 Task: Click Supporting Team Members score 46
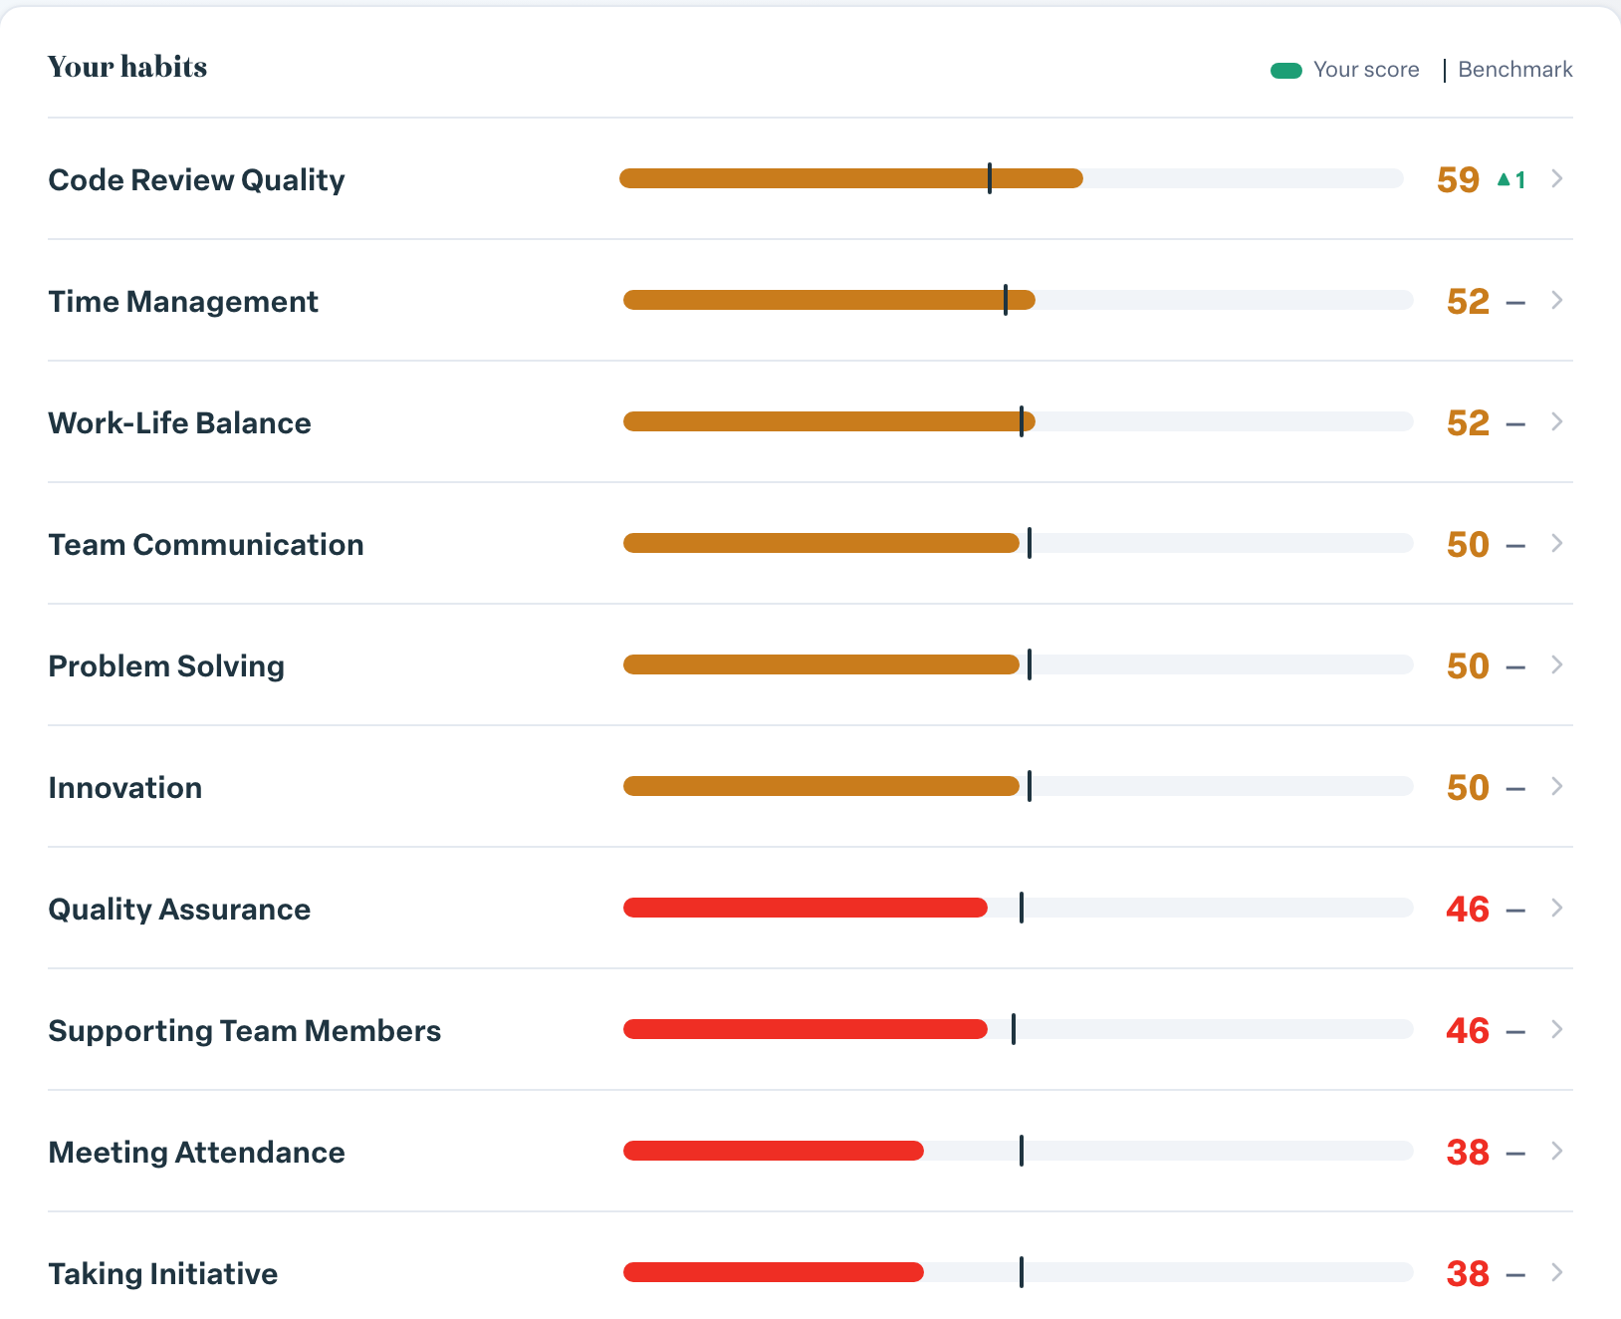pyautogui.click(x=1469, y=1031)
